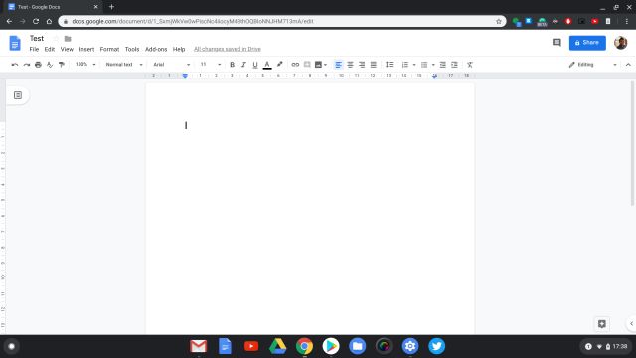Open the zoom 100% dropdown
The width and height of the screenshot is (636, 358).
coord(85,64)
